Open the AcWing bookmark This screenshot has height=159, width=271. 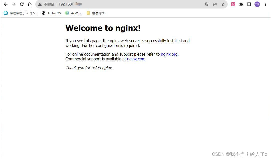(x=74, y=13)
